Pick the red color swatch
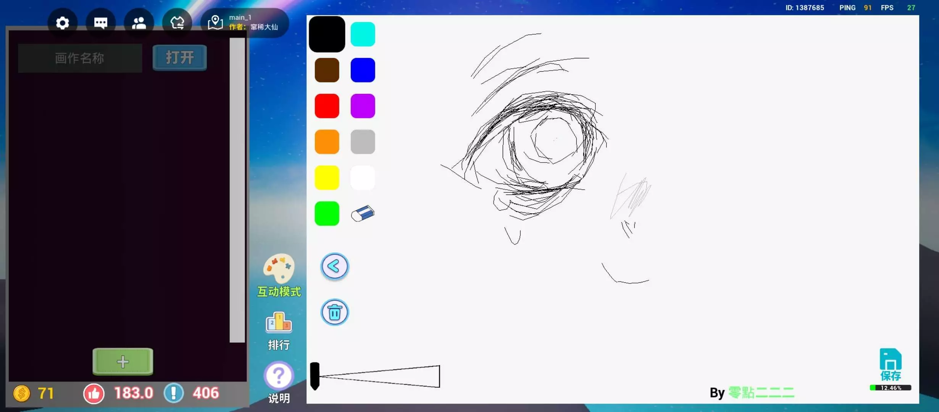Screen dimensions: 939x412 pyautogui.click(x=327, y=106)
